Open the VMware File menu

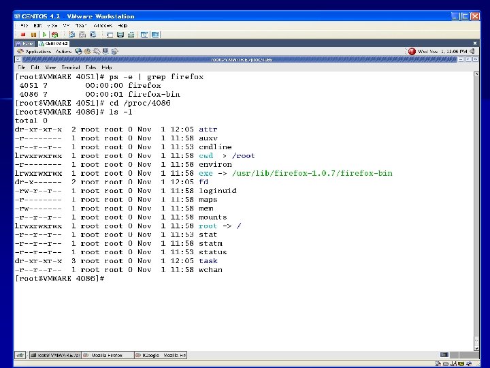coord(24,25)
